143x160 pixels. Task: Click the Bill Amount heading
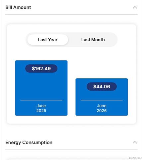pyautogui.click(x=18, y=7)
